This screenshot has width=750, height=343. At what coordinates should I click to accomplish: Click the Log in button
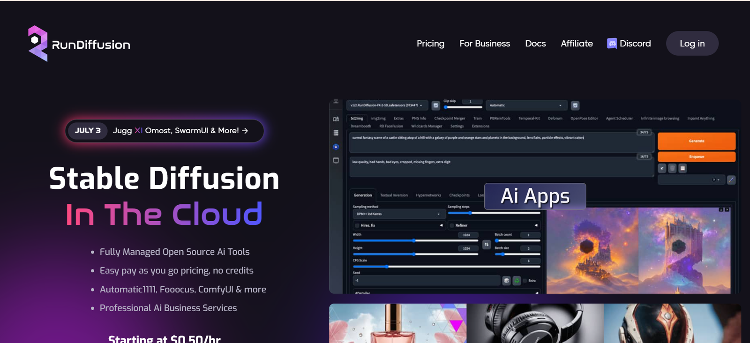point(692,44)
